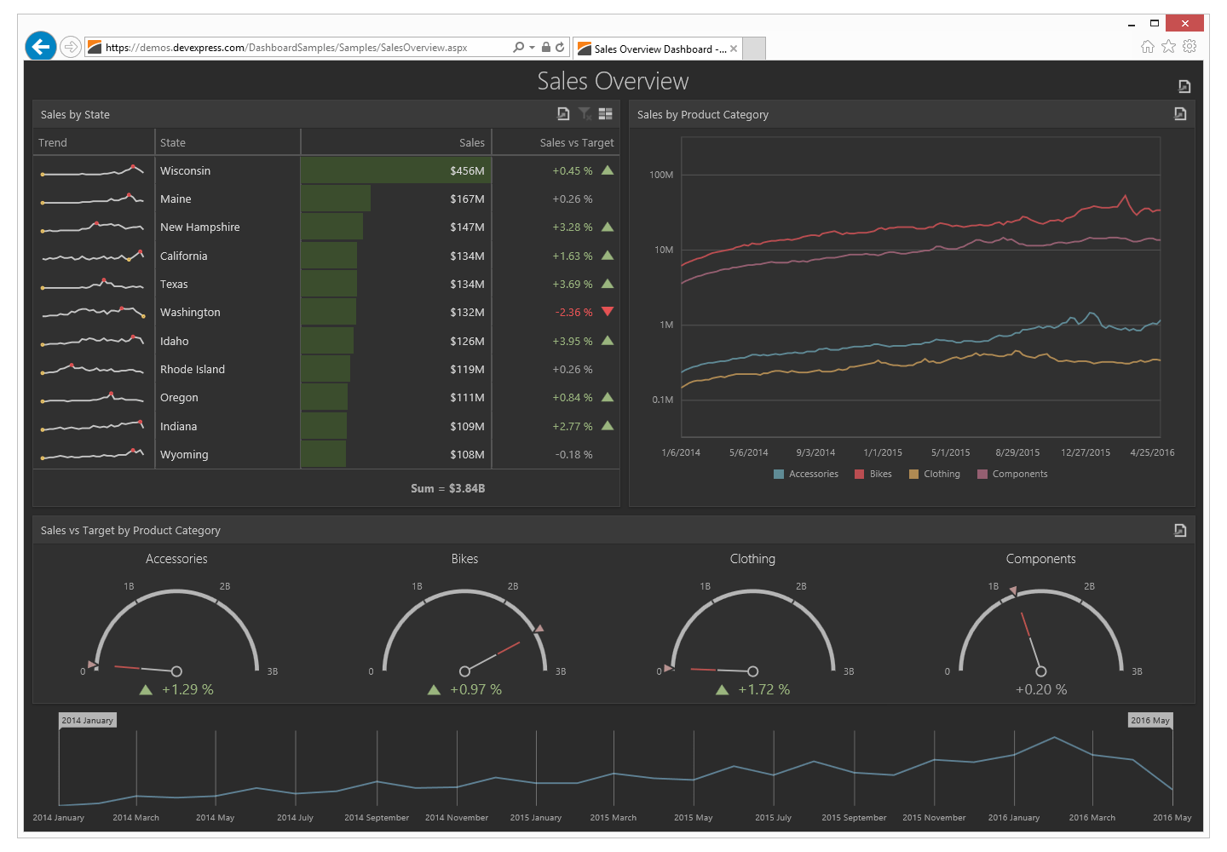
Task: Sort grid by the State column header
Action: (x=228, y=142)
